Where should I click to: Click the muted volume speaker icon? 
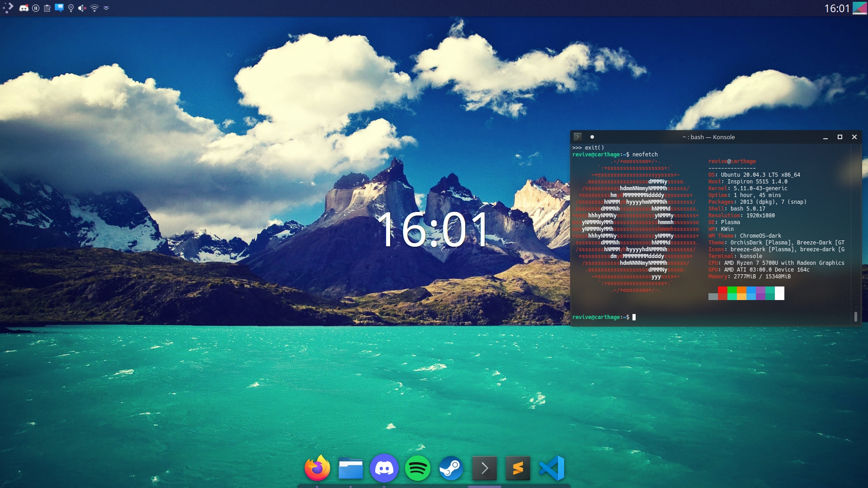click(82, 8)
